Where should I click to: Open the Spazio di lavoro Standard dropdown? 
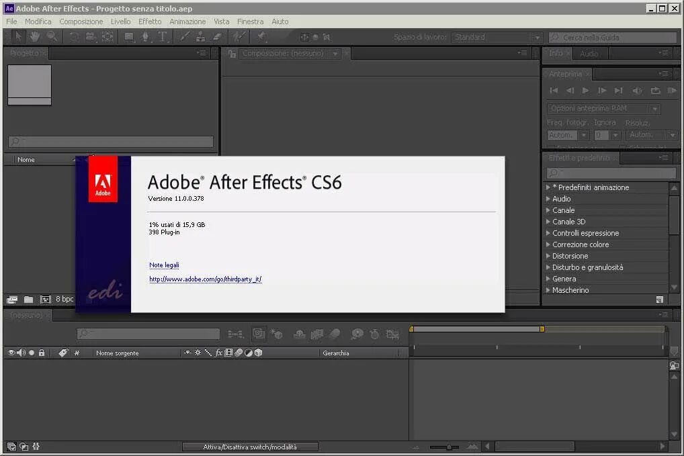click(x=497, y=38)
